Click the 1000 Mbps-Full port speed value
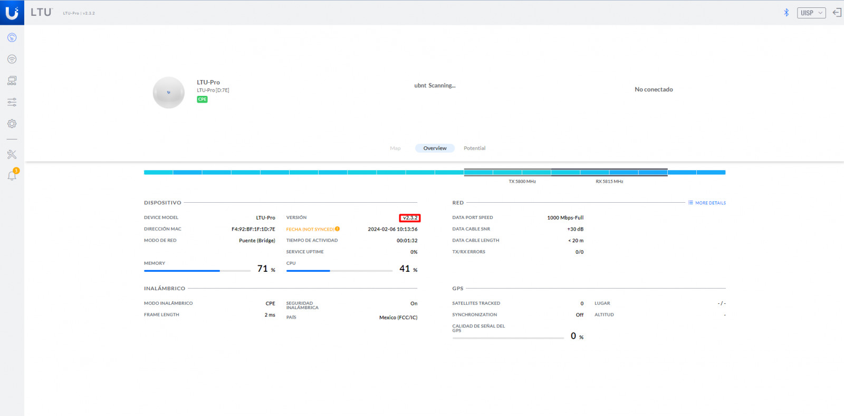Viewport: 844px width, 416px height. [x=565, y=217]
